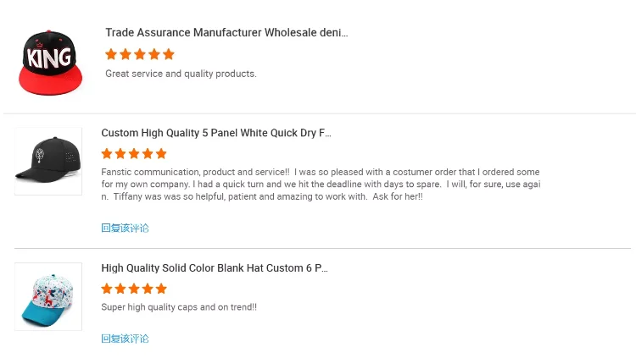Screen dimensions: 636x358
Task: Click first star of the Solid Color Blank Hat rating
Action: pos(107,289)
